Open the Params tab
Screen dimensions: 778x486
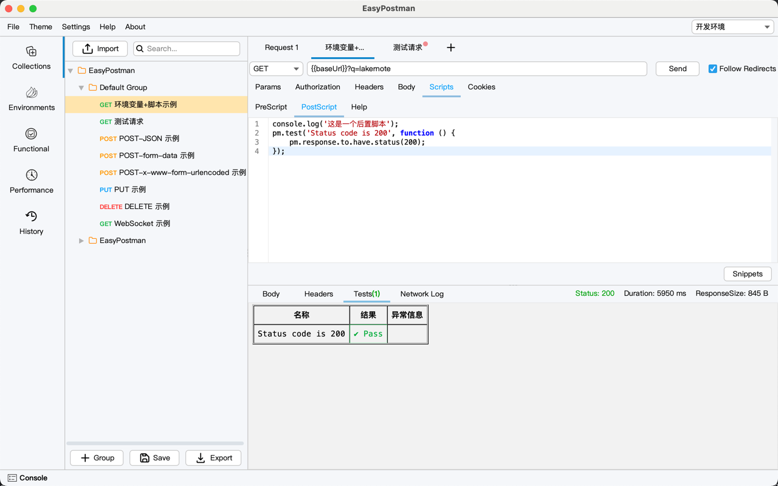point(268,87)
